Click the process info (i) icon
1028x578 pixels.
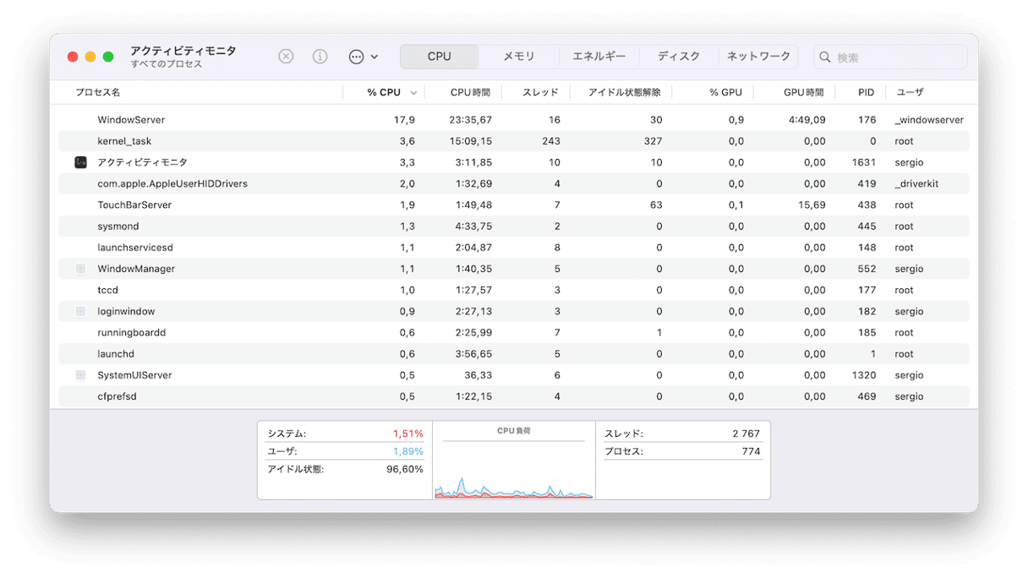click(320, 57)
